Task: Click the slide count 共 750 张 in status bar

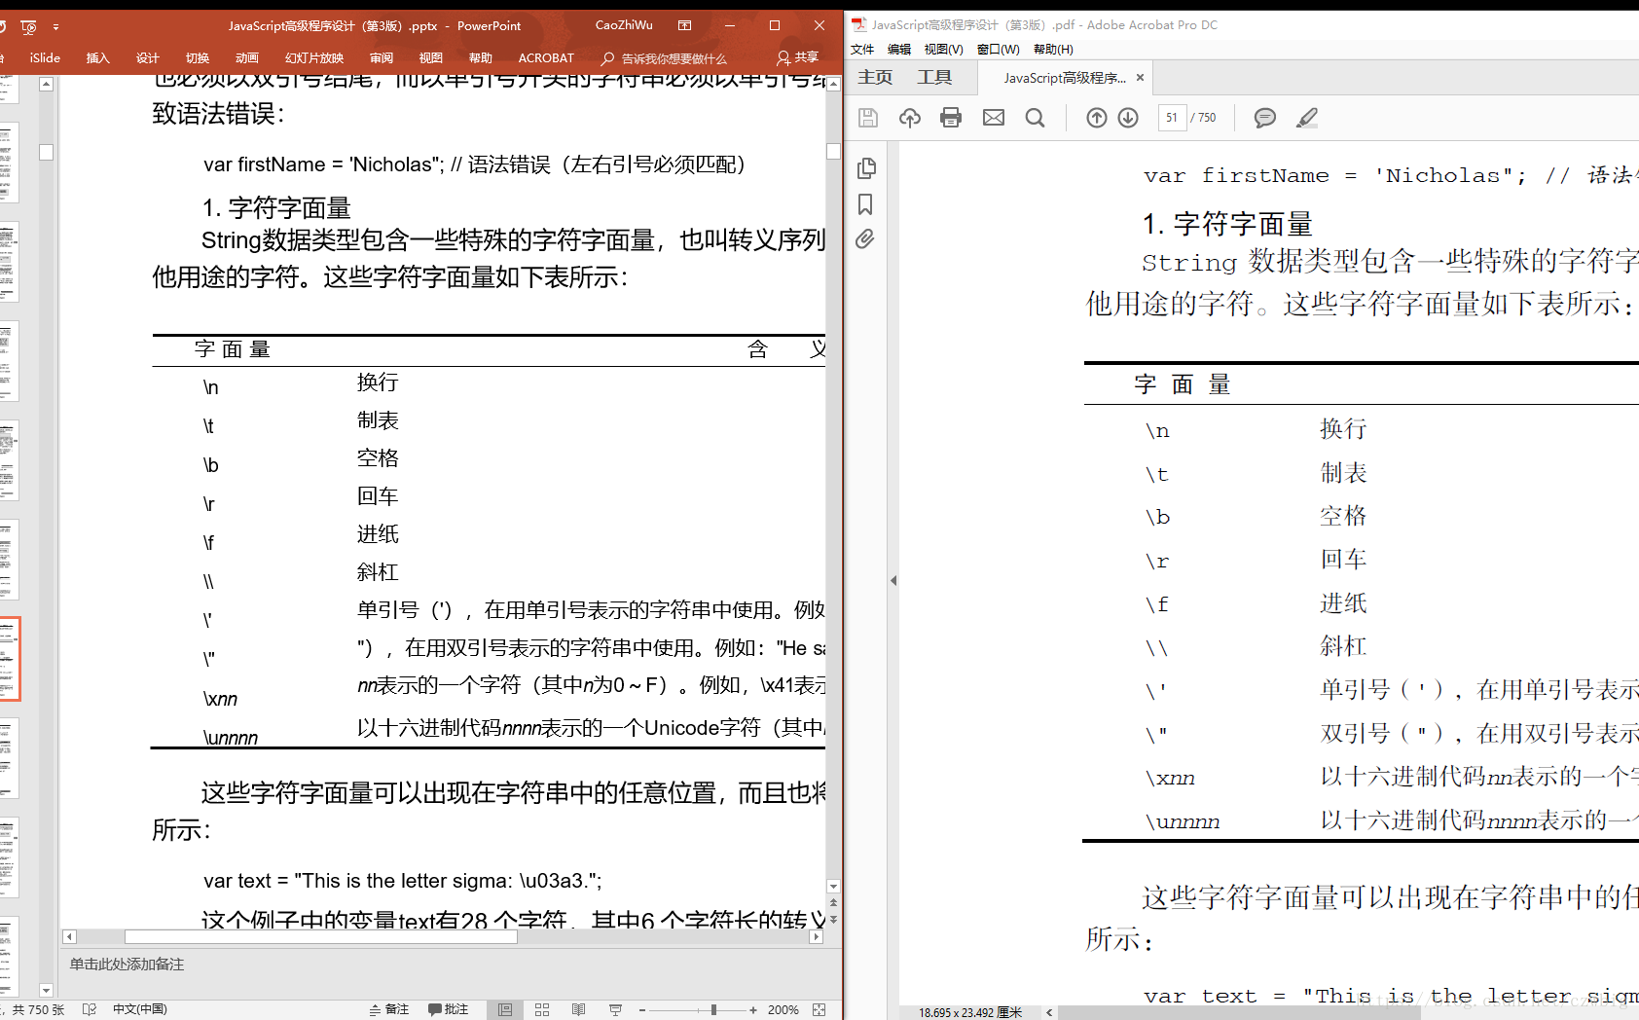Action: pyautogui.click(x=38, y=1010)
